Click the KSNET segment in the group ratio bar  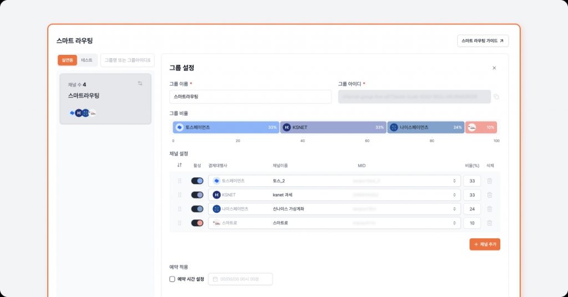click(x=333, y=127)
